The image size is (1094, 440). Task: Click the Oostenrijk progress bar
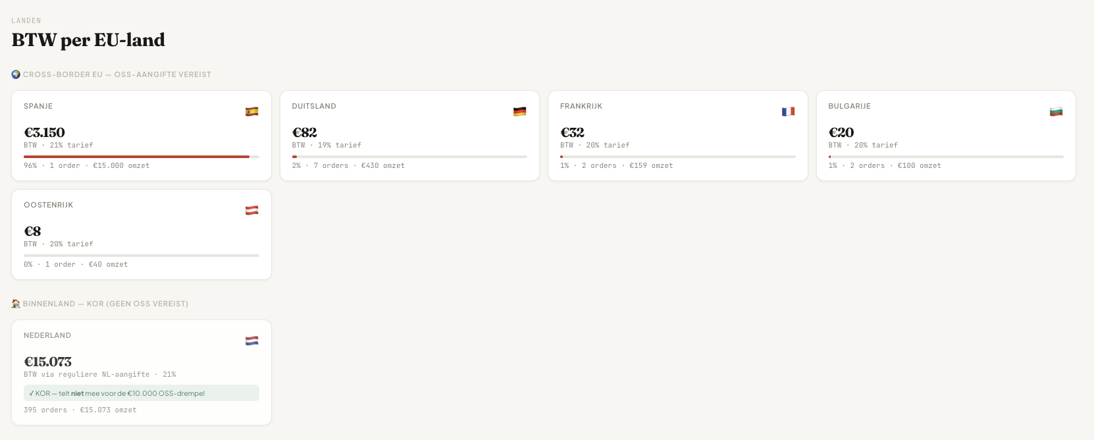coord(141,256)
